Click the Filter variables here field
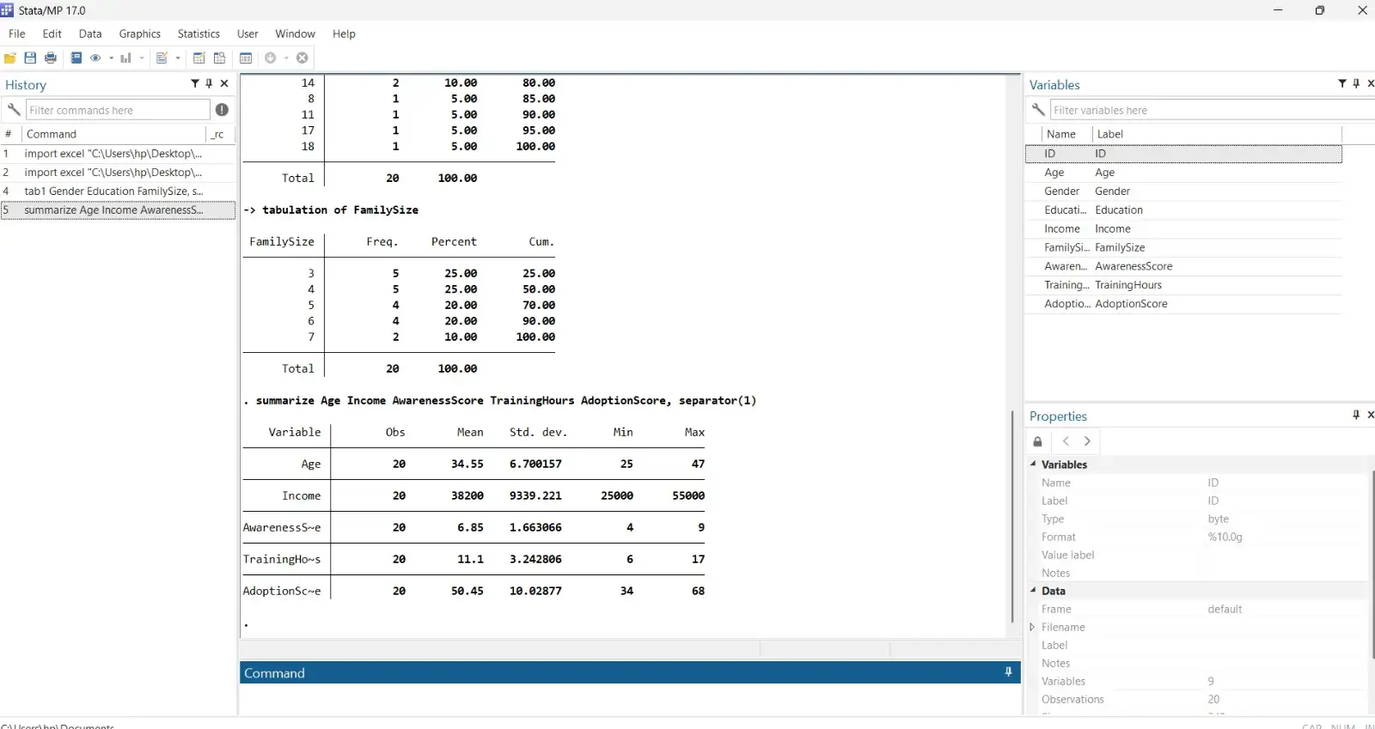The image size is (1375, 729). [x=1203, y=110]
